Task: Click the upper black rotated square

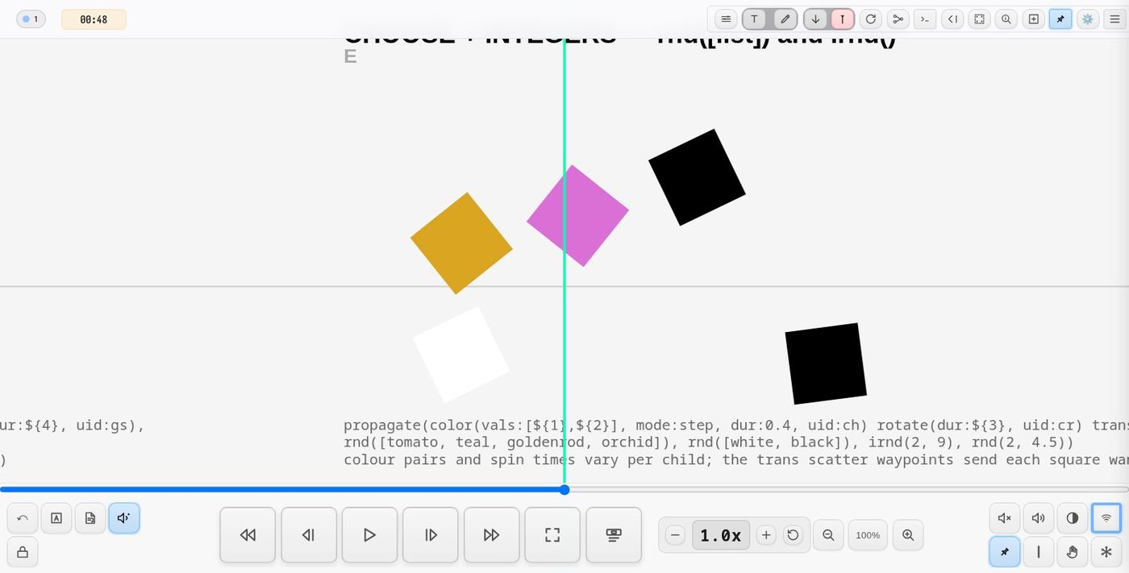Action: click(697, 177)
